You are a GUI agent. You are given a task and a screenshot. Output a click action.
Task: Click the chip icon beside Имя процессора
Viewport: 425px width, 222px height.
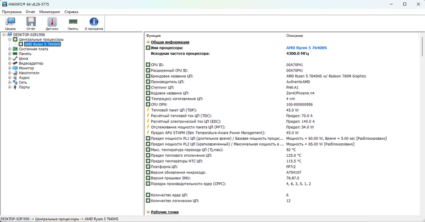click(x=148, y=47)
